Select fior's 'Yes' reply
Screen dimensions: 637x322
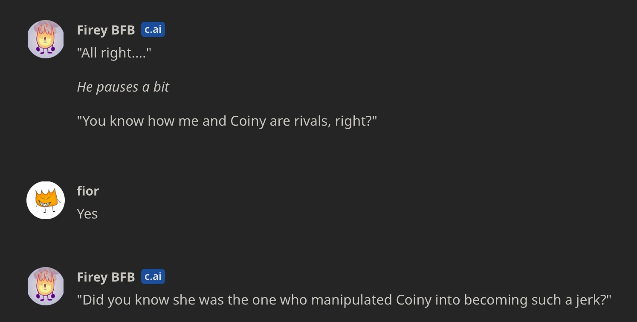pyautogui.click(x=87, y=214)
